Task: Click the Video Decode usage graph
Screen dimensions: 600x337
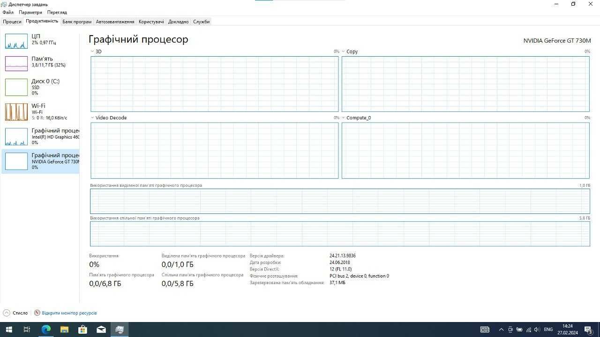Action: coord(214,150)
